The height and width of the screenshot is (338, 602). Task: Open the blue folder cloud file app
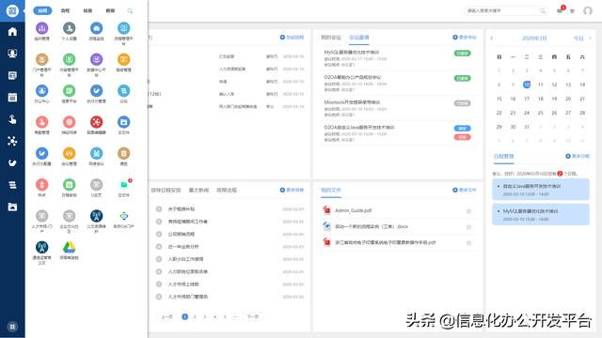(x=123, y=122)
